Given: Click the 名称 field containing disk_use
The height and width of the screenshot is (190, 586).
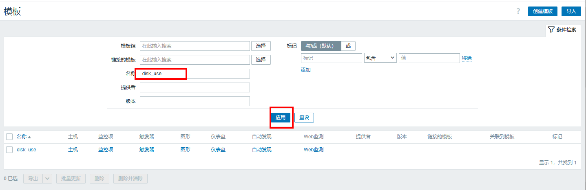Looking at the screenshot, I should tap(195, 74).
